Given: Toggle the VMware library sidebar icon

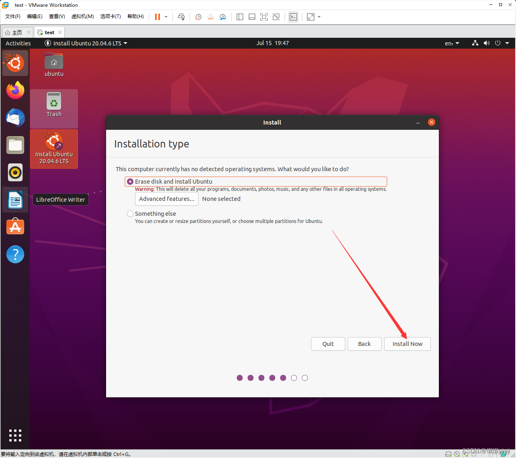Looking at the screenshot, I should click(x=240, y=17).
